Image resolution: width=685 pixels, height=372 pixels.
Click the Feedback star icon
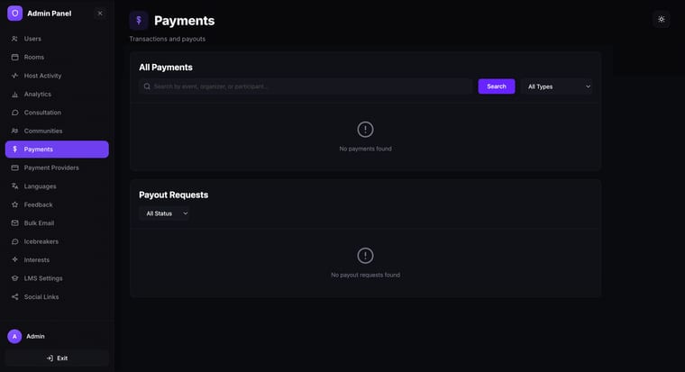coord(14,204)
